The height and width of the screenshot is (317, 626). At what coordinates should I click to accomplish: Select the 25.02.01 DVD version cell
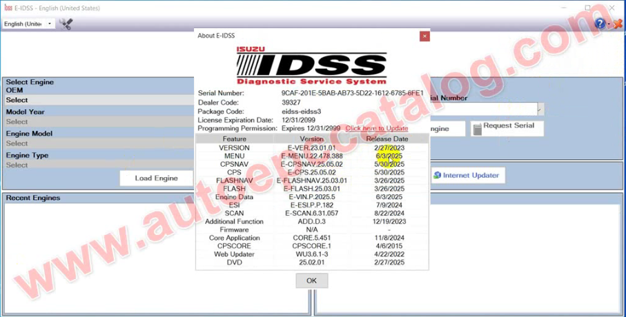click(x=311, y=263)
